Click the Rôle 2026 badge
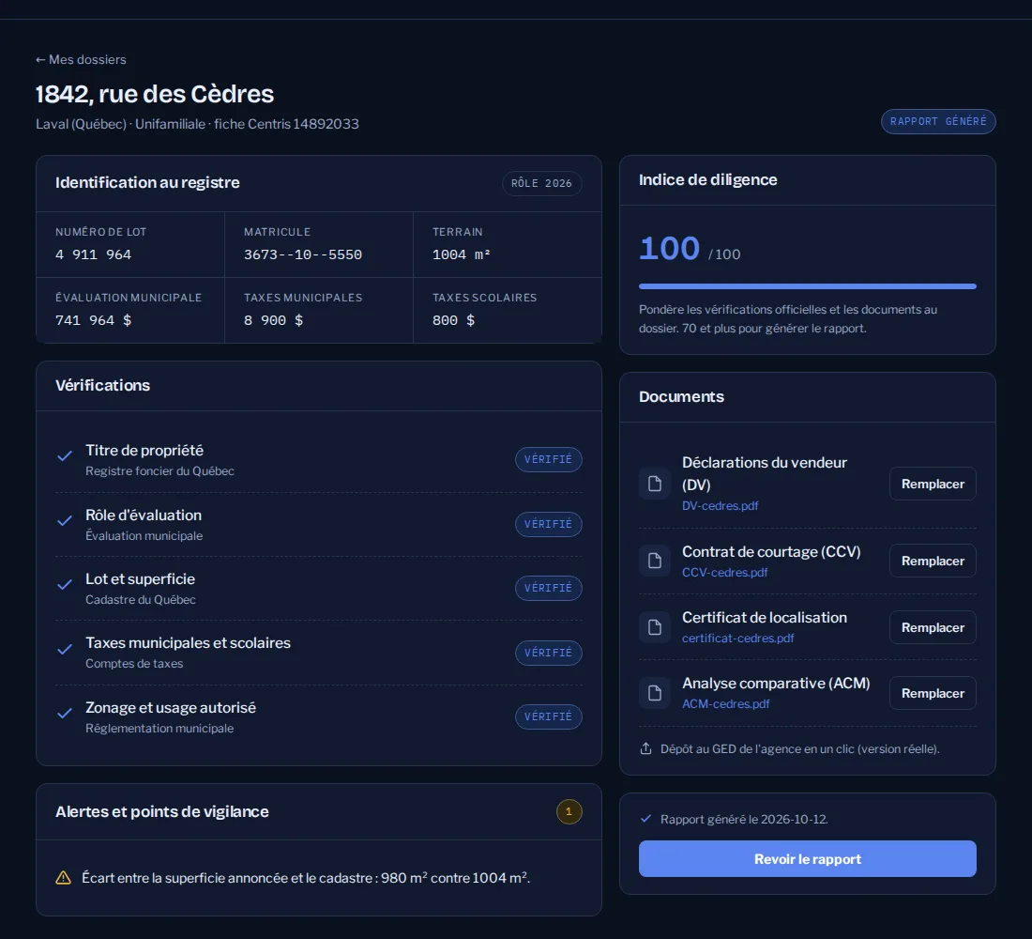 pyautogui.click(x=541, y=183)
